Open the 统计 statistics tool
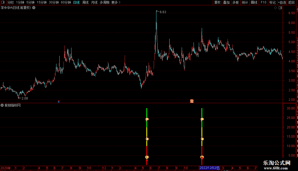This screenshot has height=171, width=298. point(245,2)
